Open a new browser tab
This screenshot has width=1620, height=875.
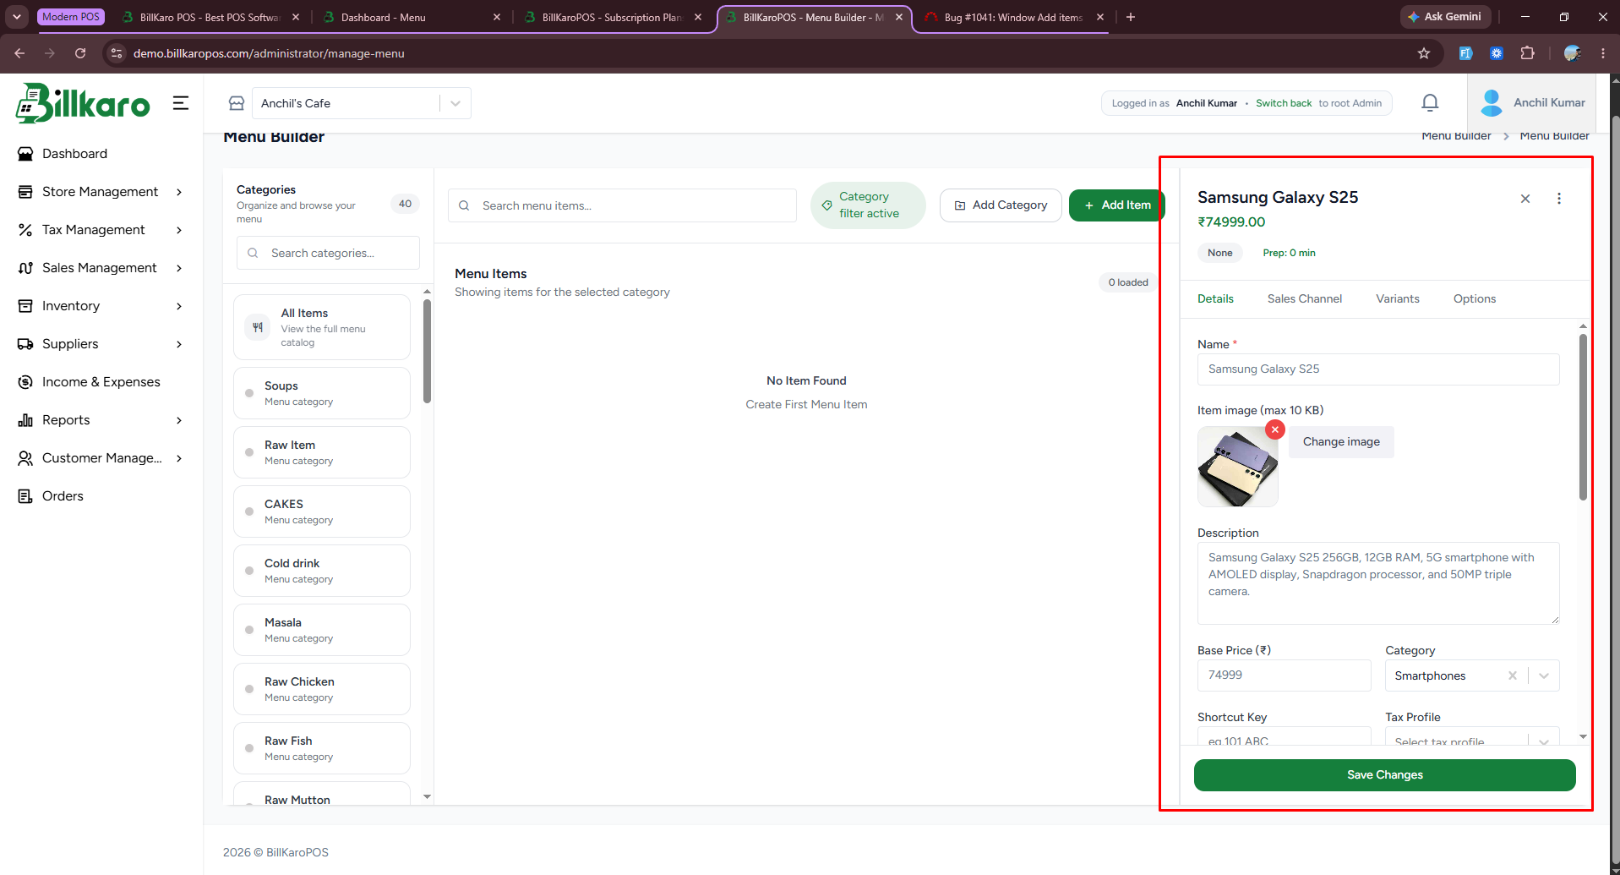pos(1131,17)
